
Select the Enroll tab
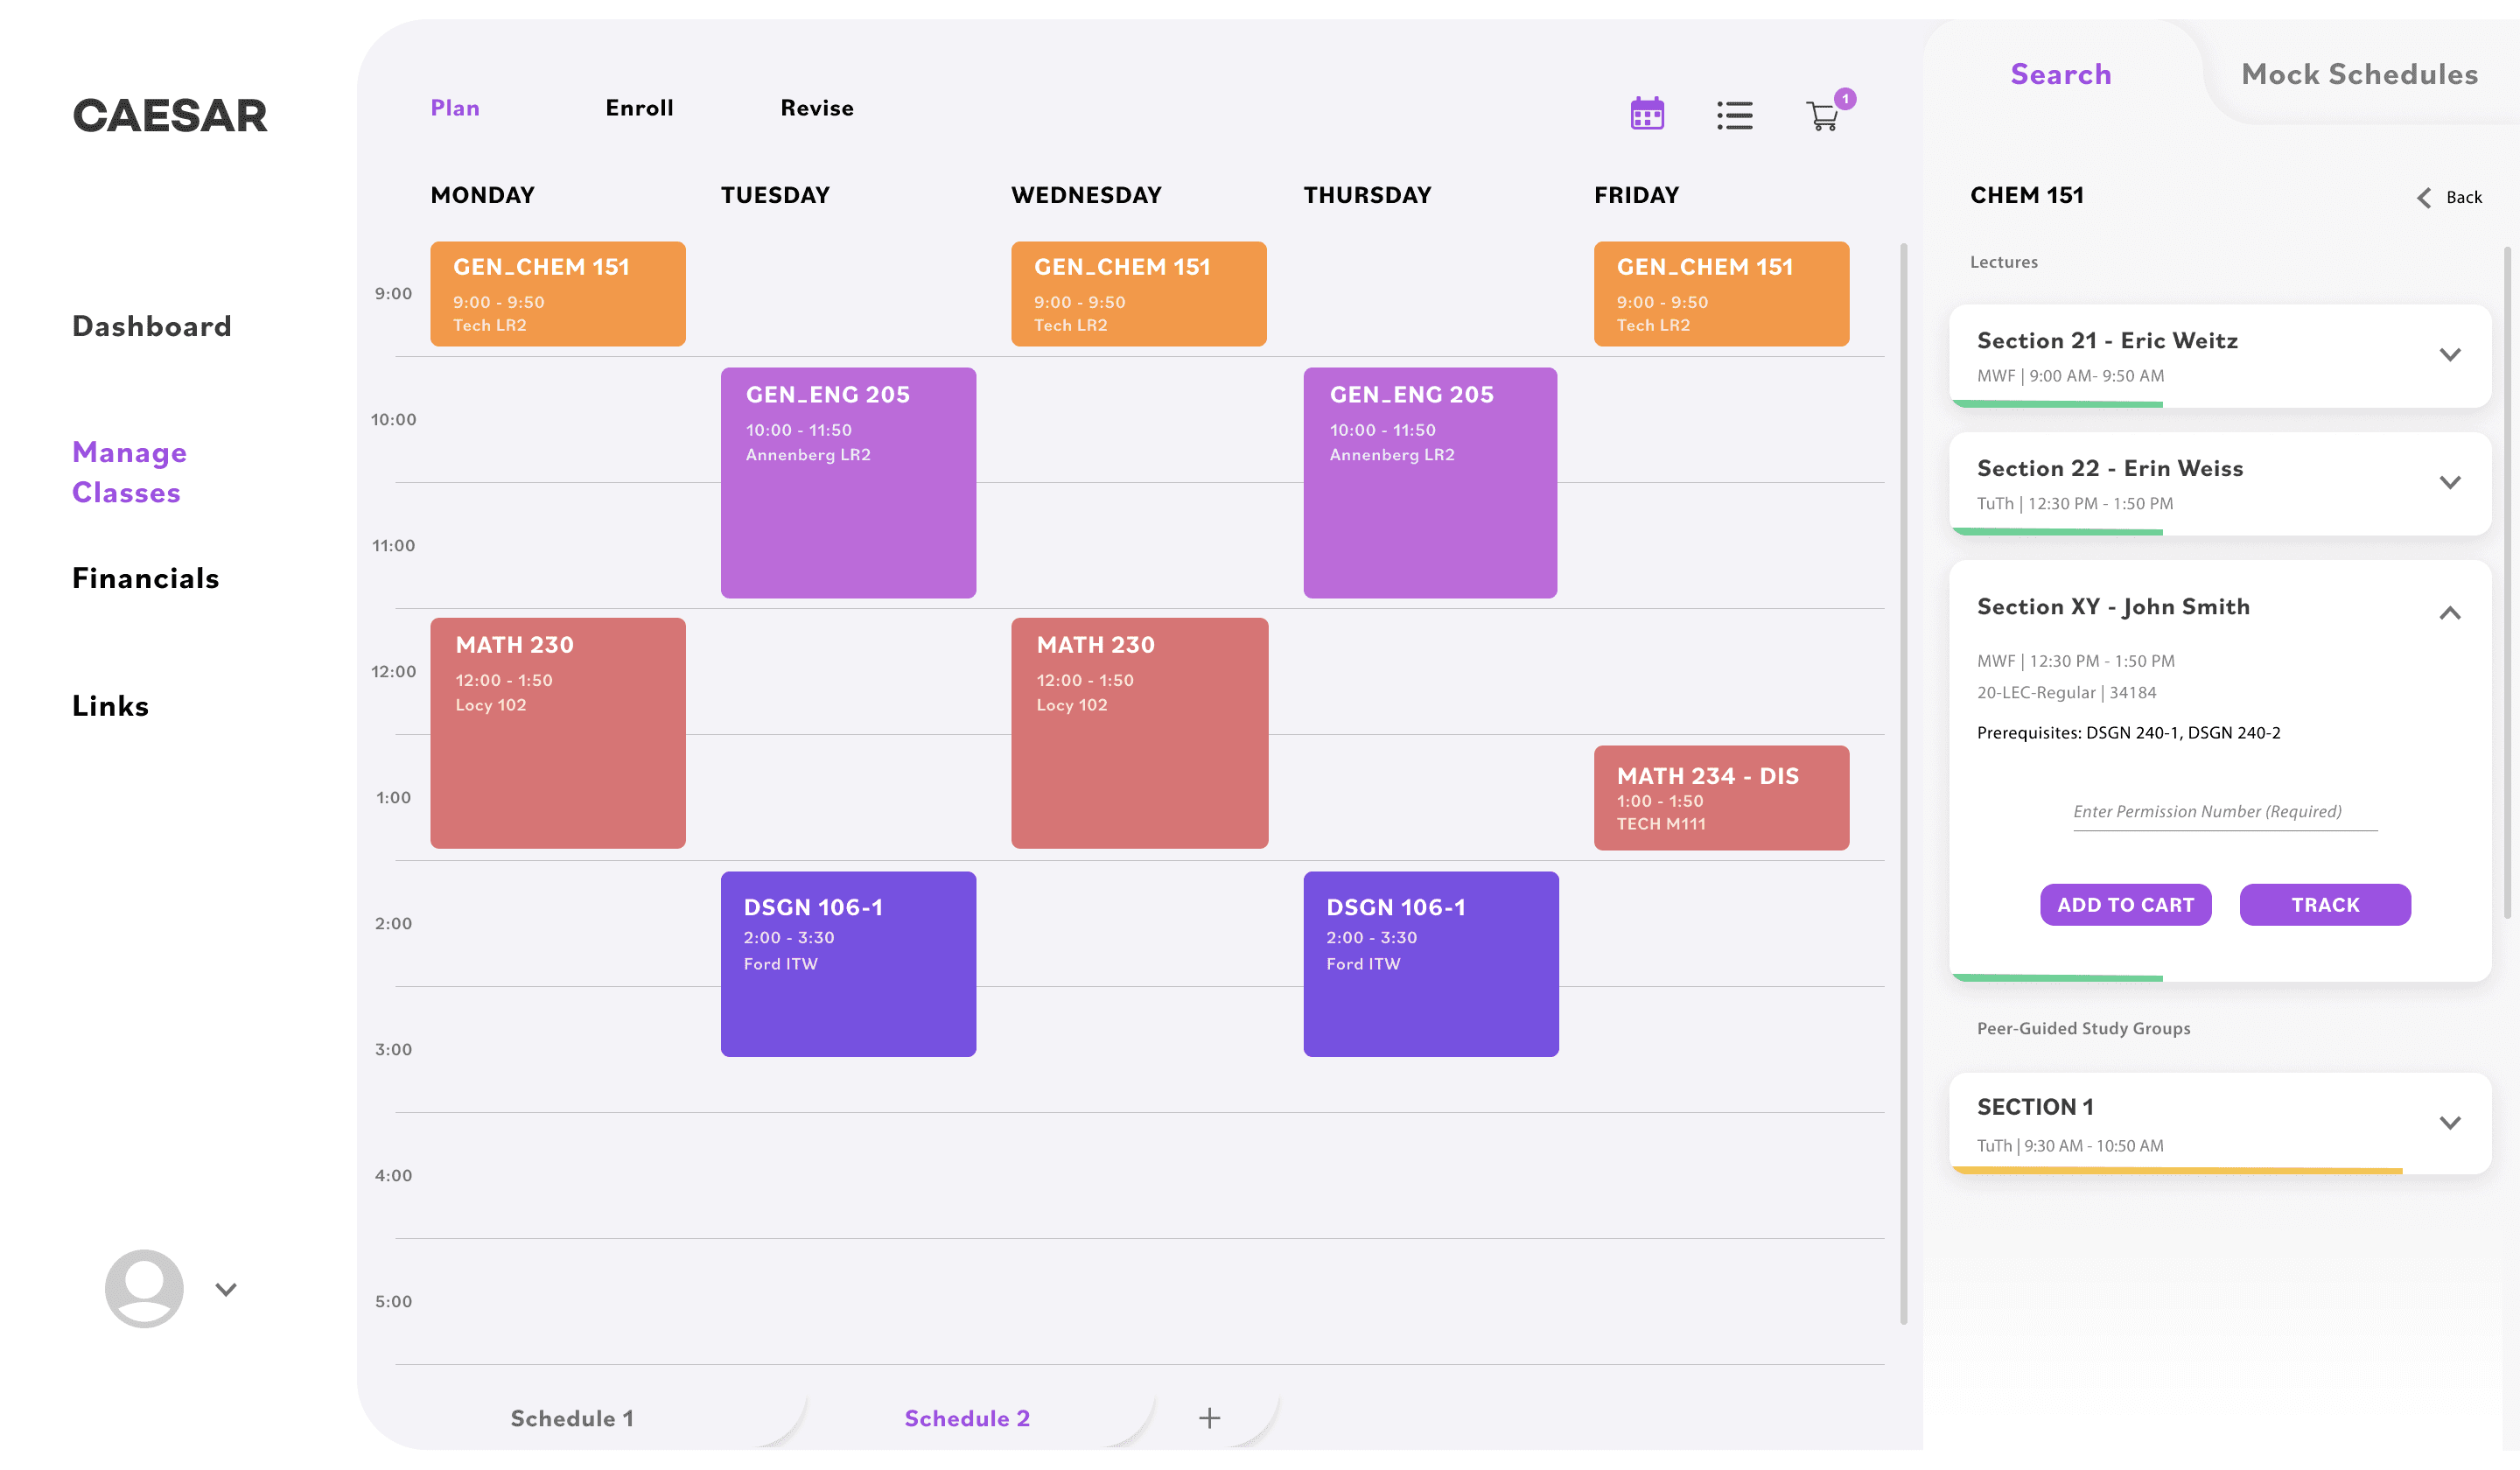[x=639, y=108]
